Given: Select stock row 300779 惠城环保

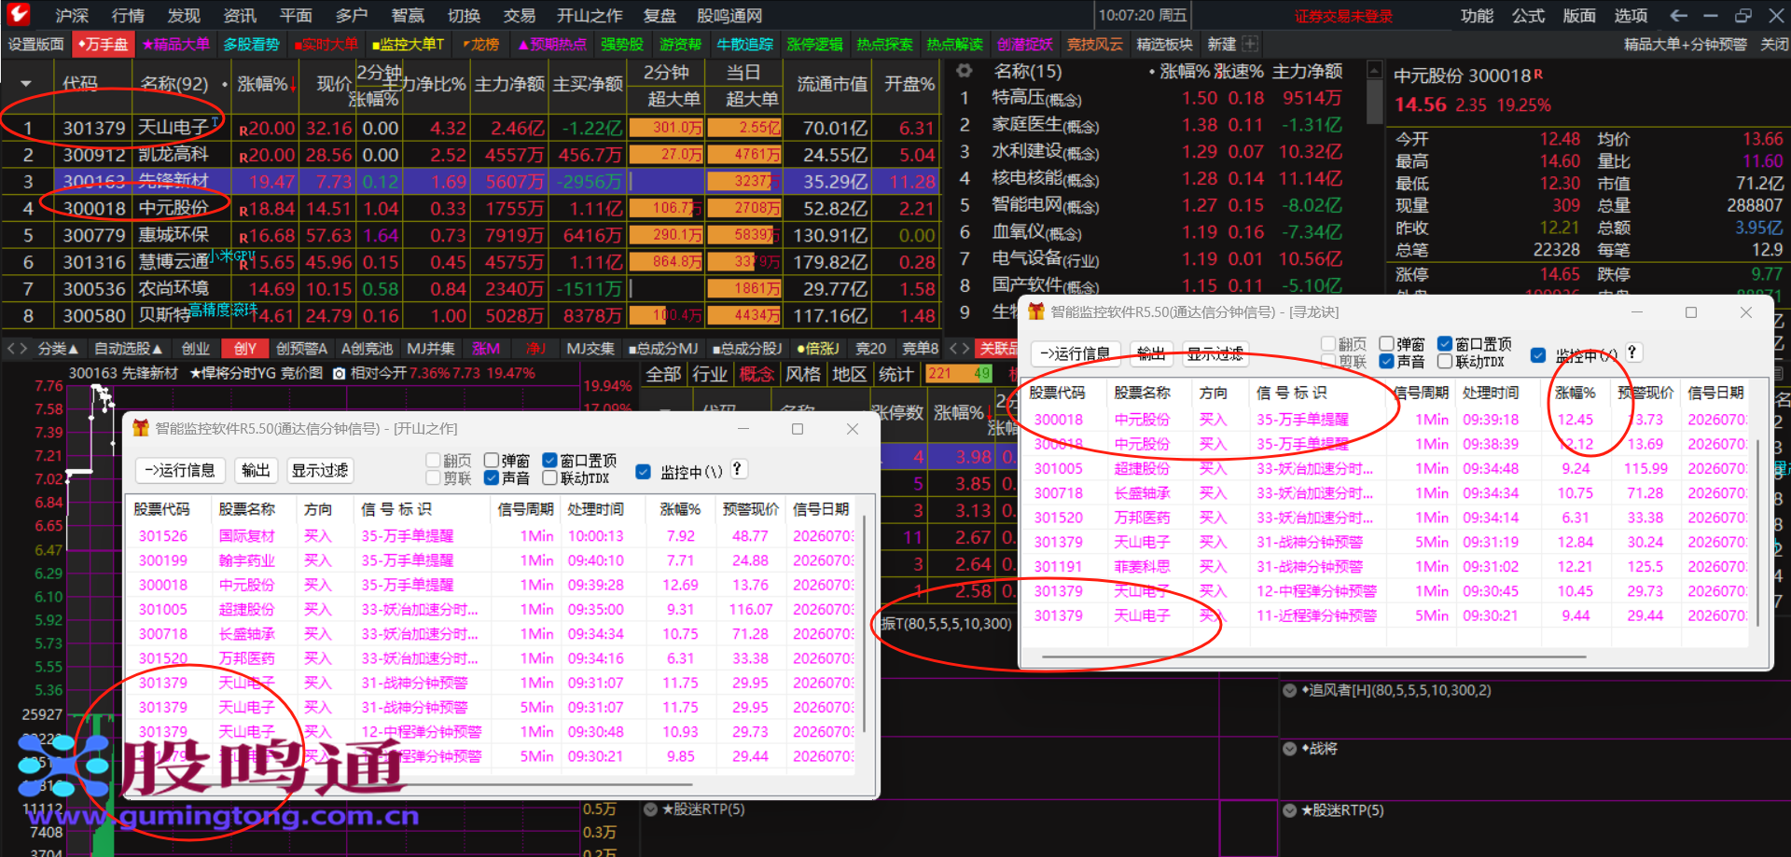Looking at the screenshot, I should (x=471, y=235).
